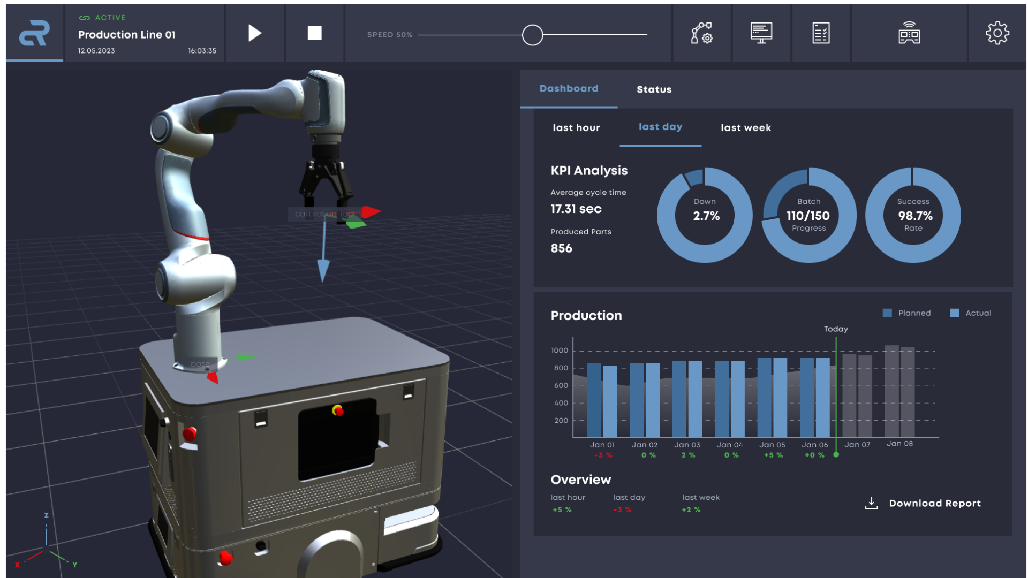1028x578 pixels.
Task: Click the Batch progress donut chart
Action: point(808,215)
